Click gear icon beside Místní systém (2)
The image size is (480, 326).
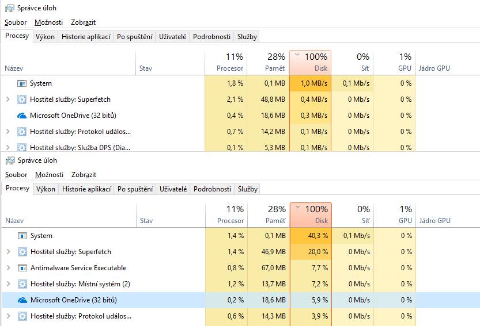click(x=22, y=284)
